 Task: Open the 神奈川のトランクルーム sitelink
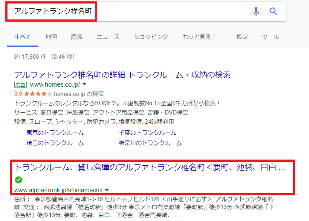[x=151, y=143]
